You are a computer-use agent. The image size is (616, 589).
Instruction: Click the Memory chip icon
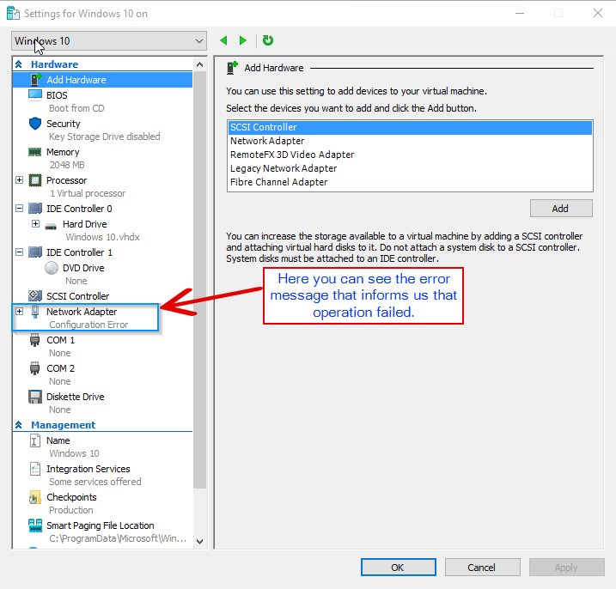(x=35, y=152)
